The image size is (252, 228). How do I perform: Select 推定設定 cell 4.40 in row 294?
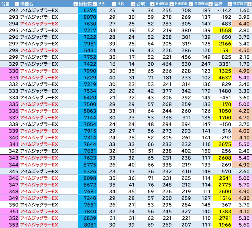click(242, 24)
